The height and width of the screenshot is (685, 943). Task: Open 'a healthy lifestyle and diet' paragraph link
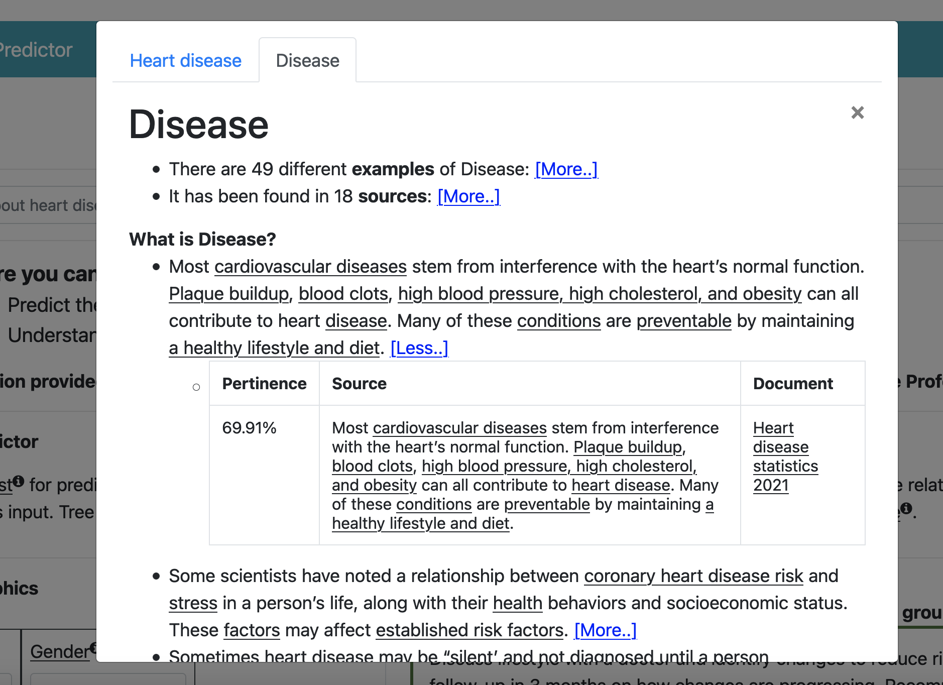(x=274, y=348)
